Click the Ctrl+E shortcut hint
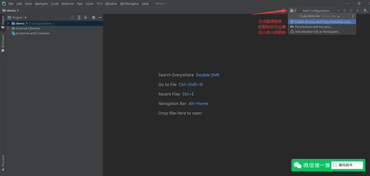This screenshot has width=370, height=176. [188, 94]
